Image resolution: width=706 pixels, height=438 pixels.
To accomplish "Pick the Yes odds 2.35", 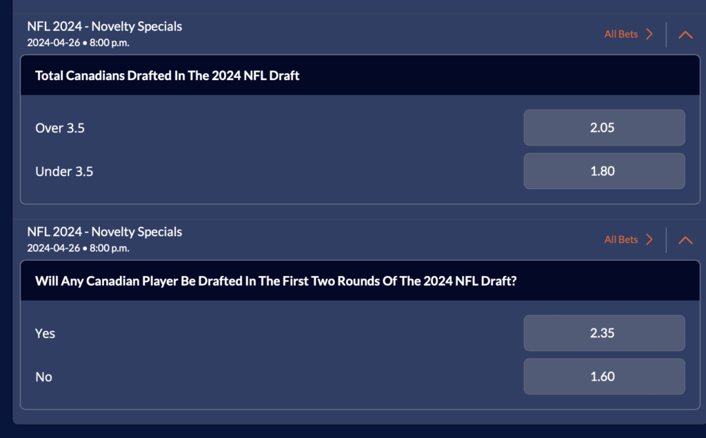I will [x=604, y=333].
